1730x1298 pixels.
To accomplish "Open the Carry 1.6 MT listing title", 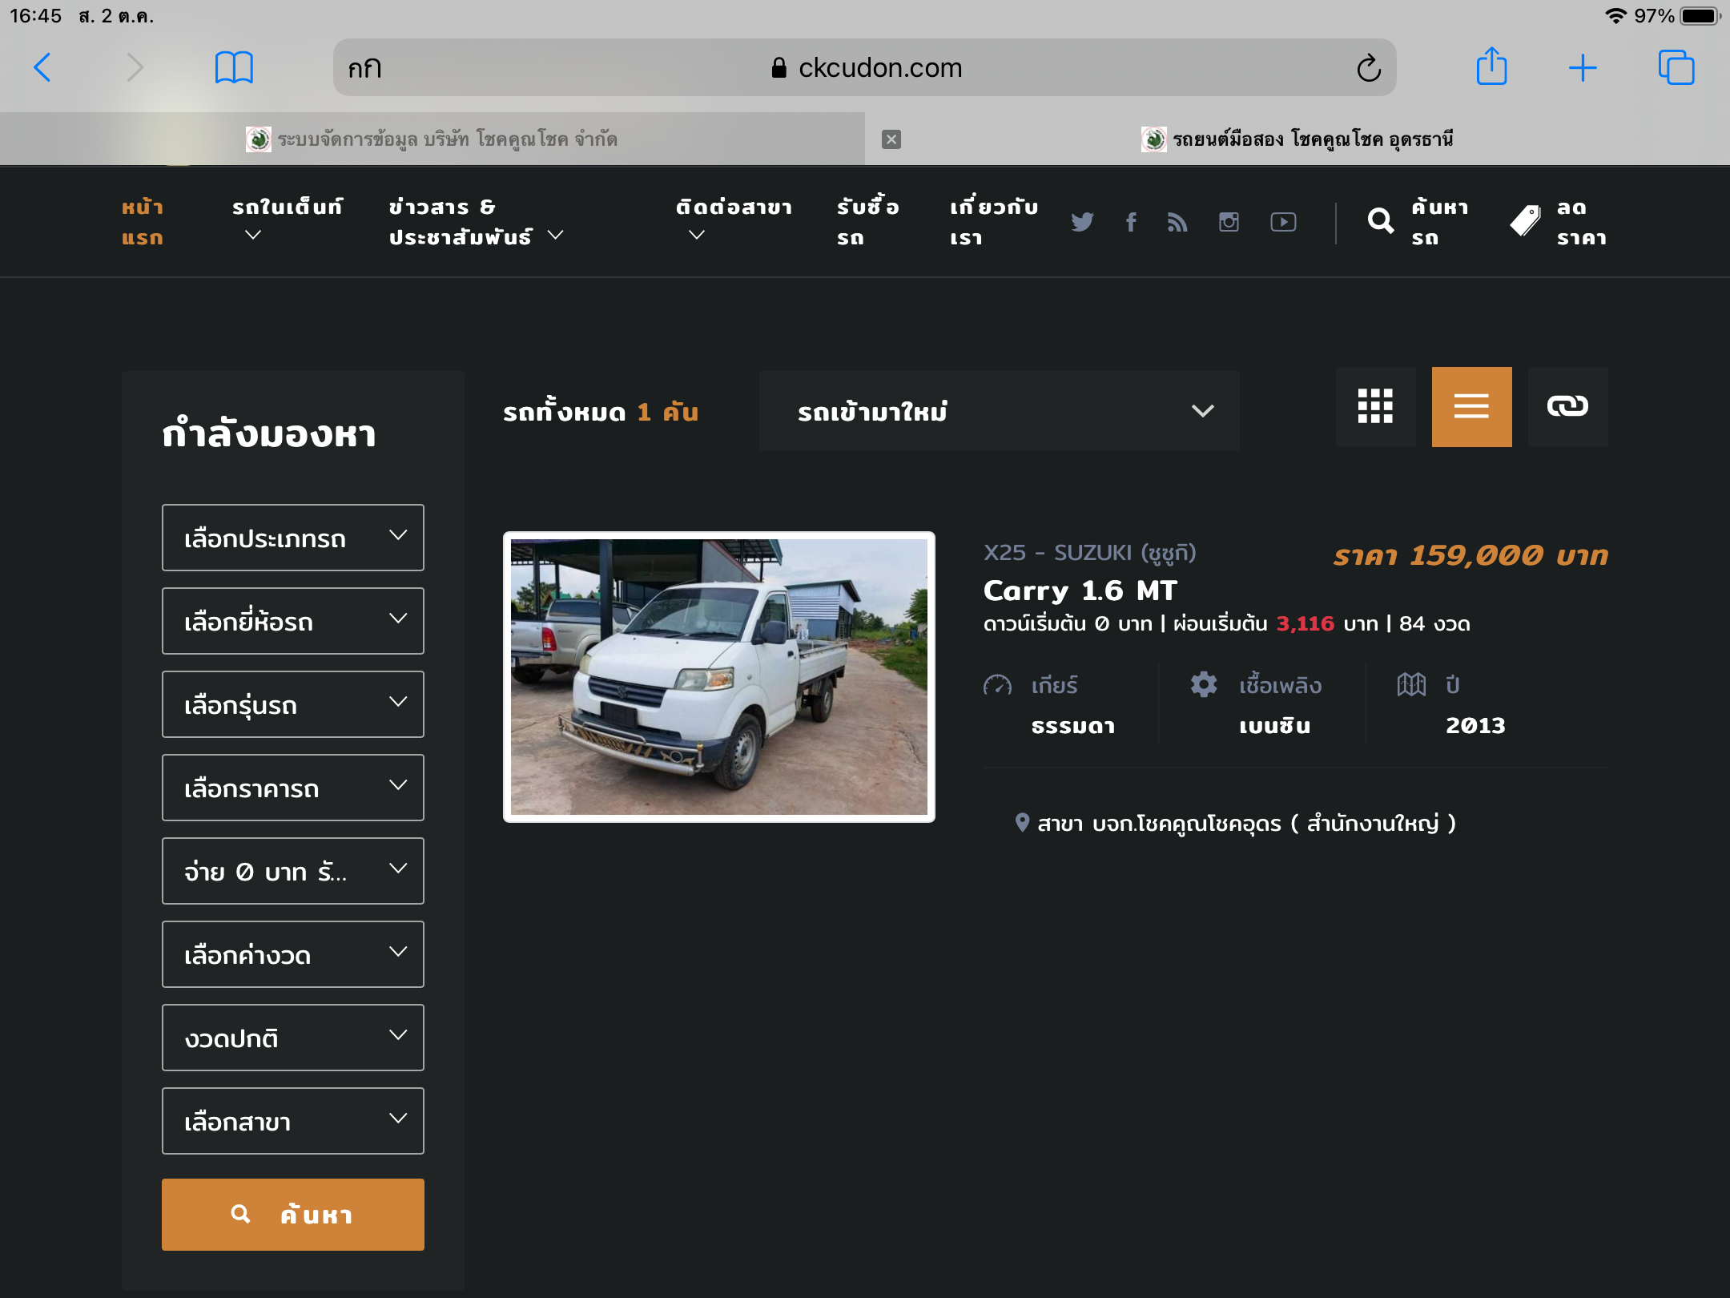I will (x=1080, y=591).
